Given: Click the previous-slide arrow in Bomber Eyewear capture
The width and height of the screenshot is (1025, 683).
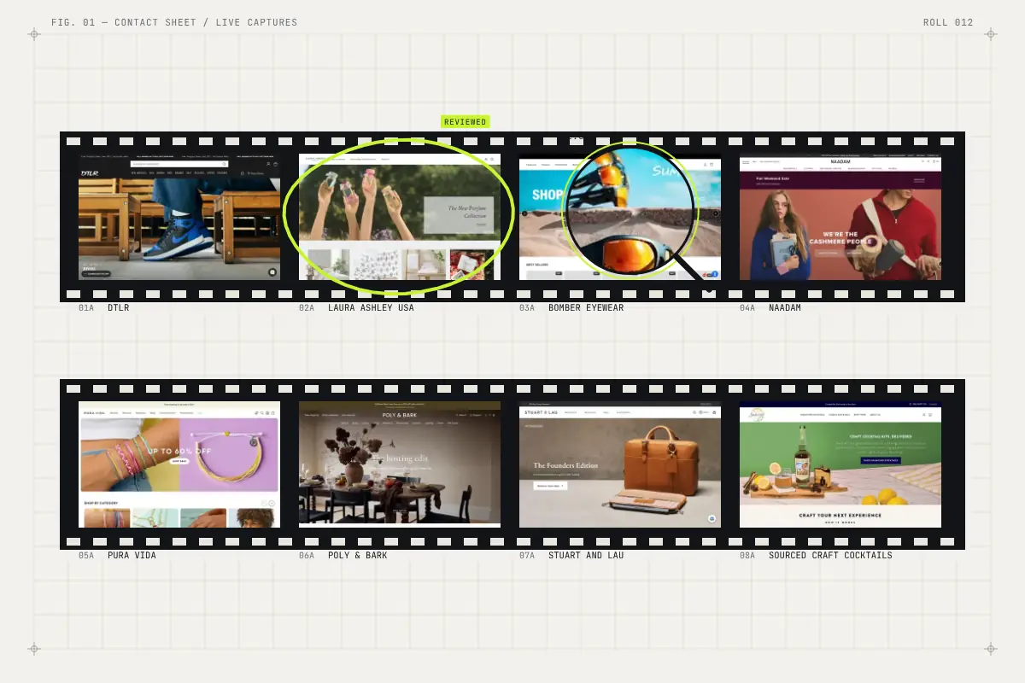Looking at the screenshot, I should [x=524, y=213].
